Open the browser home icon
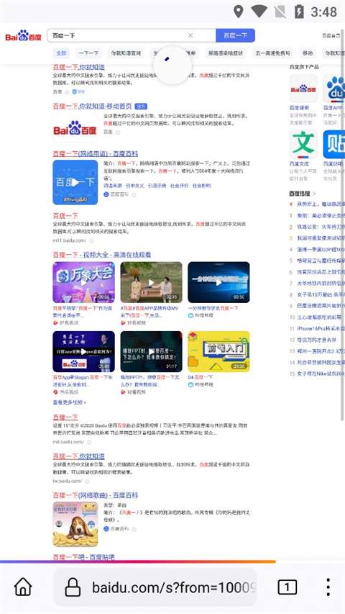 point(23,587)
